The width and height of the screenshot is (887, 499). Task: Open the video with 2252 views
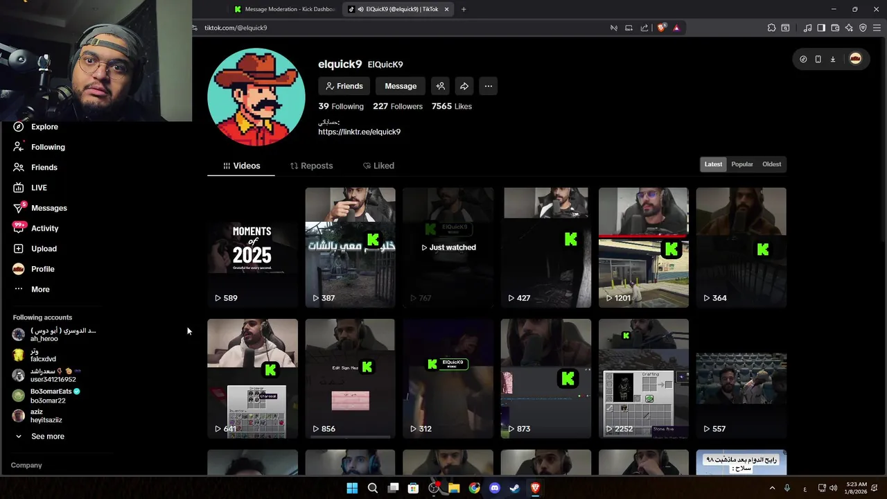tap(644, 378)
